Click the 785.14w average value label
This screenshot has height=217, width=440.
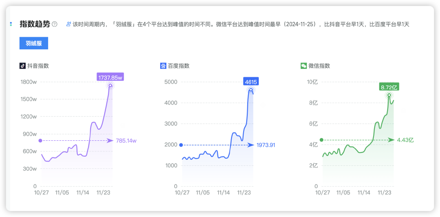[126, 141]
